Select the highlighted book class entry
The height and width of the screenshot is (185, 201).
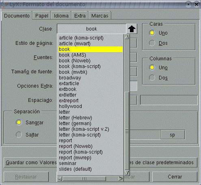pyautogui.click(x=91, y=49)
